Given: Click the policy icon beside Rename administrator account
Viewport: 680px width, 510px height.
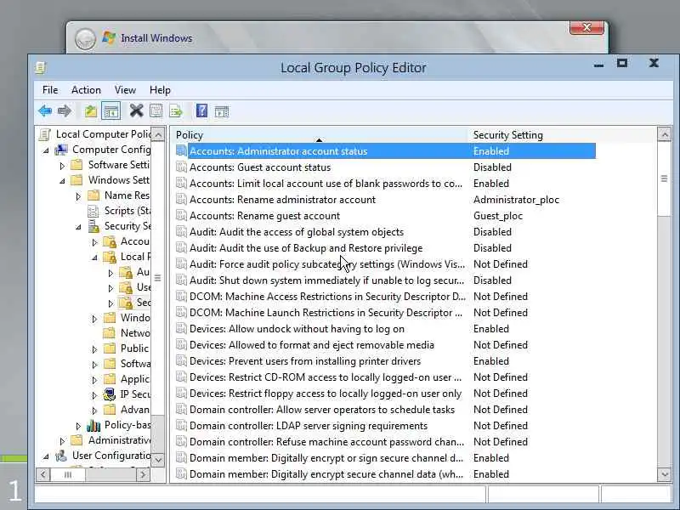Looking at the screenshot, I should click(181, 200).
